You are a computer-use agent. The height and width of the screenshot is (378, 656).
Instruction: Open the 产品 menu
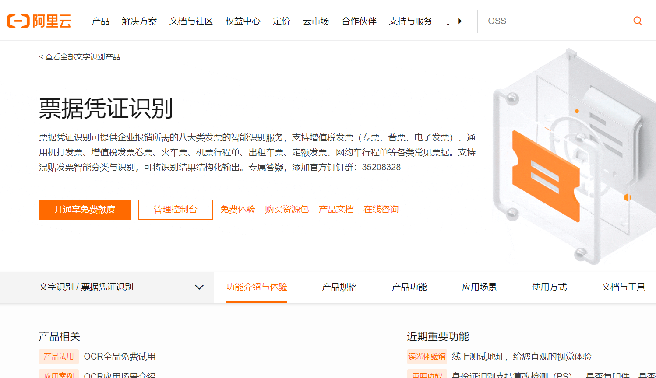coord(100,21)
